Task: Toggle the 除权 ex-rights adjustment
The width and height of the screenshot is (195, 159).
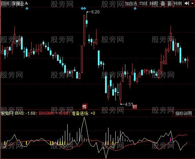Action: coord(154,3)
